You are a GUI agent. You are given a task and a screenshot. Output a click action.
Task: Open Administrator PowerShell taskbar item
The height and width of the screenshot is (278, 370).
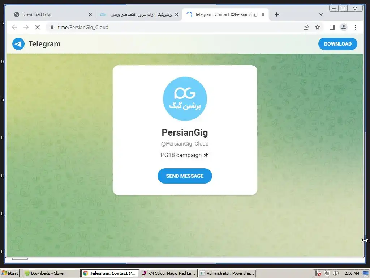227,273
